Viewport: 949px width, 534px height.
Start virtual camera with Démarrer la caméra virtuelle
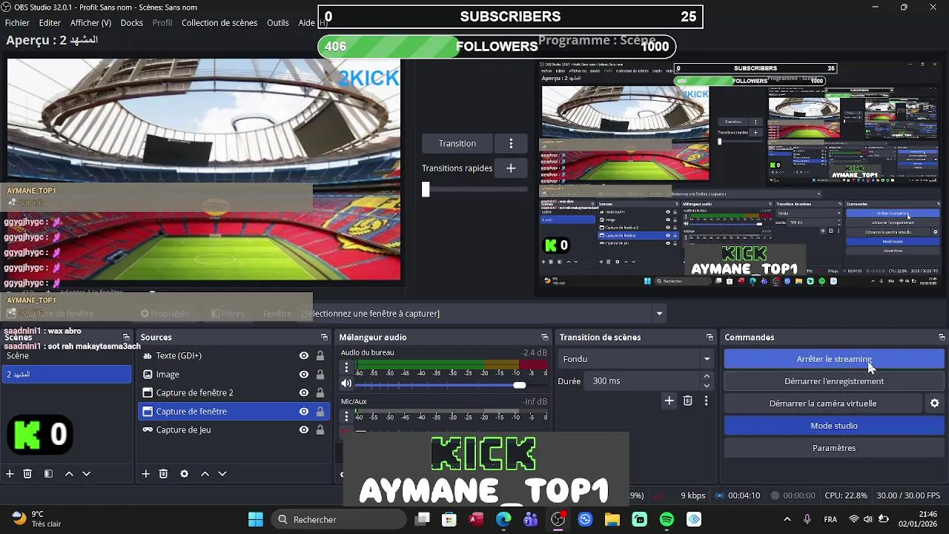[x=823, y=403]
